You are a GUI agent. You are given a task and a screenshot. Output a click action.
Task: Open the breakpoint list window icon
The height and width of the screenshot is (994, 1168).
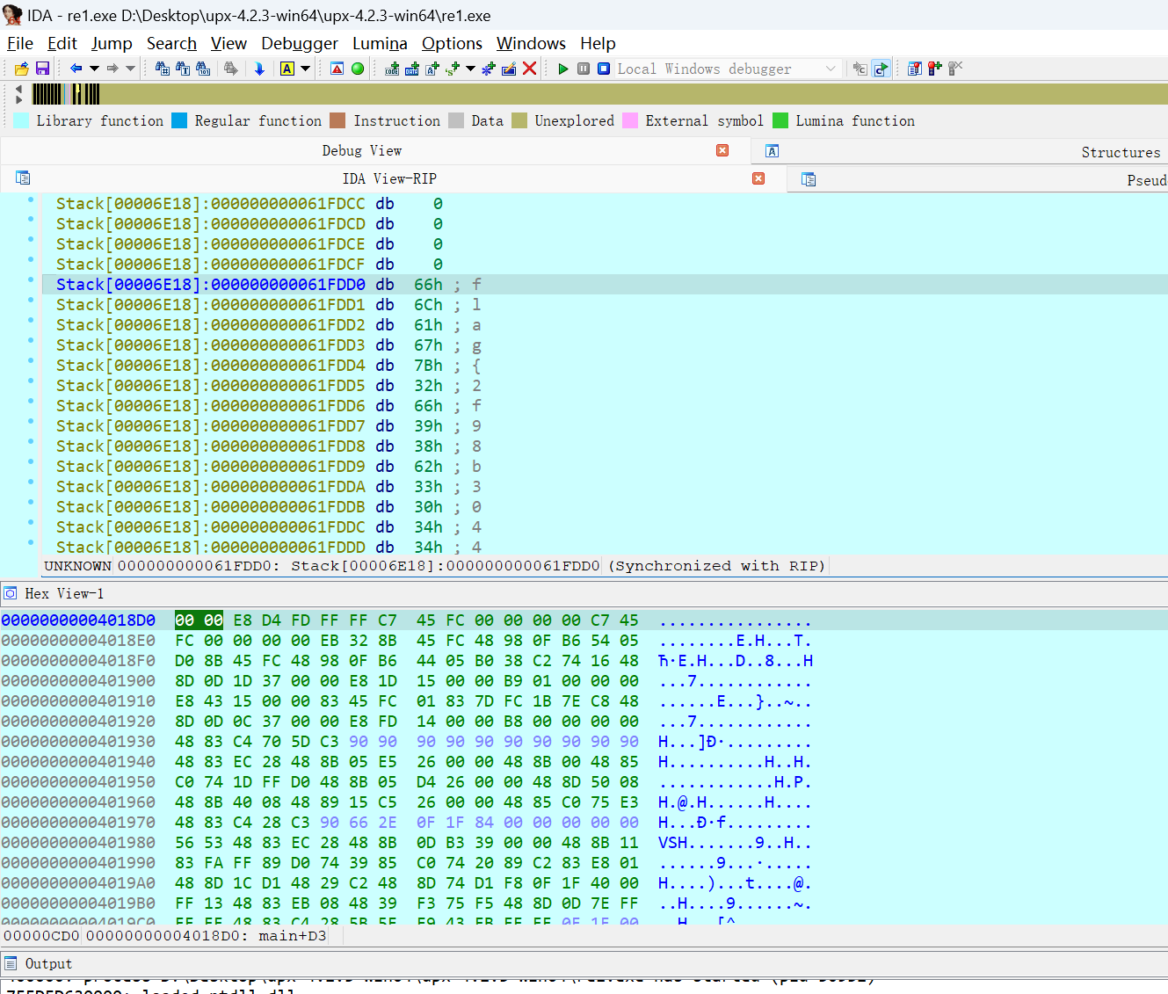pyautogui.click(x=915, y=69)
